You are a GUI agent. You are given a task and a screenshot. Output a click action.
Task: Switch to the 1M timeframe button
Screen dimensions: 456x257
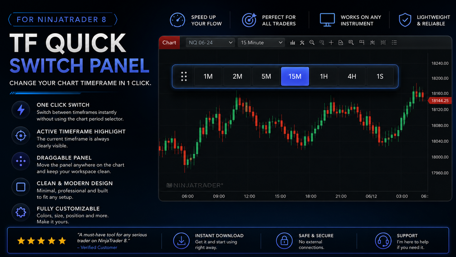tap(208, 76)
